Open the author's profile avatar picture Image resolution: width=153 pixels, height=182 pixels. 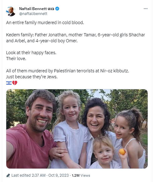pyautogui.click(x=11, y=11)
